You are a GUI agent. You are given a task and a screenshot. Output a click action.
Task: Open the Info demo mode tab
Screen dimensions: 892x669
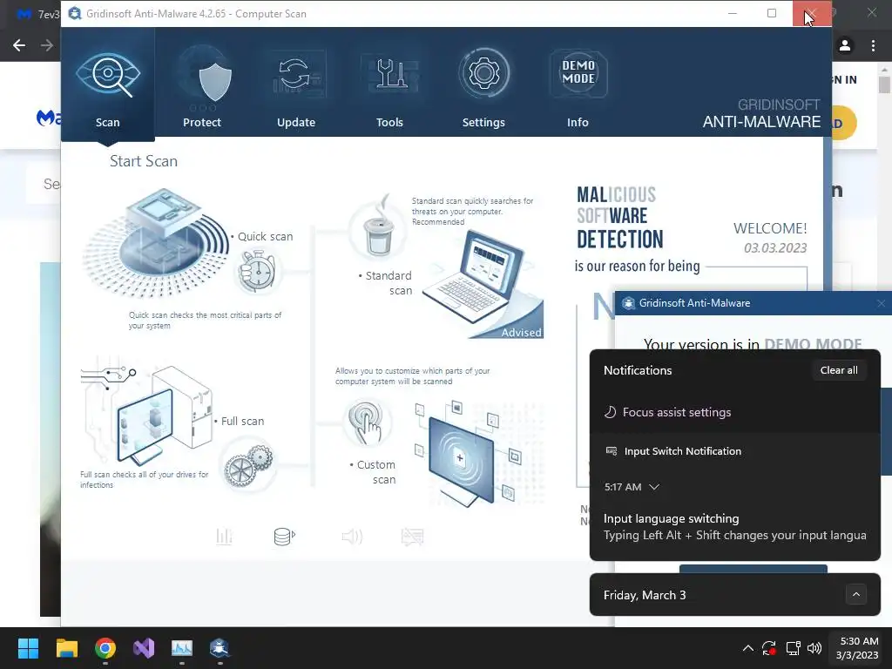(578, 85)
